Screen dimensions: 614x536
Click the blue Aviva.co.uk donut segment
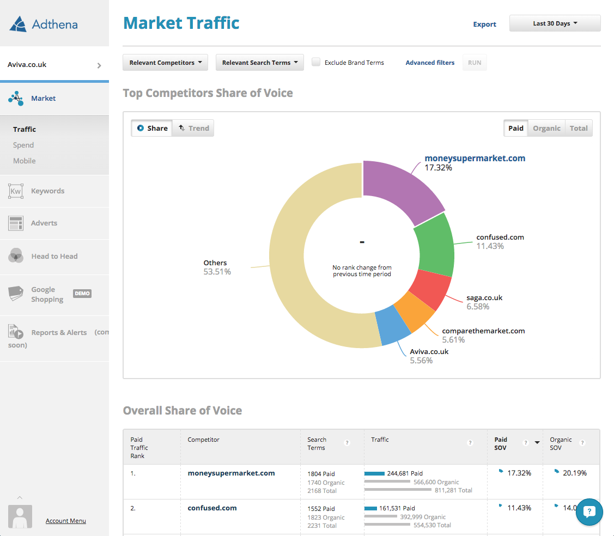point(392,326)
